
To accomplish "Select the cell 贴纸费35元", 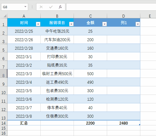I will [x=57, y=65].
